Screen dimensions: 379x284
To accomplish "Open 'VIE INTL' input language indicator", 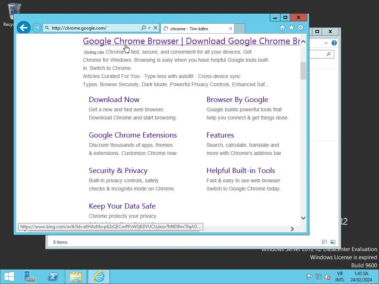I will (340, 277).
